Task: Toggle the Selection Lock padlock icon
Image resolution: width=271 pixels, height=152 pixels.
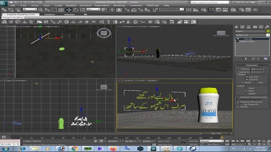Action: tap(96, 141)
